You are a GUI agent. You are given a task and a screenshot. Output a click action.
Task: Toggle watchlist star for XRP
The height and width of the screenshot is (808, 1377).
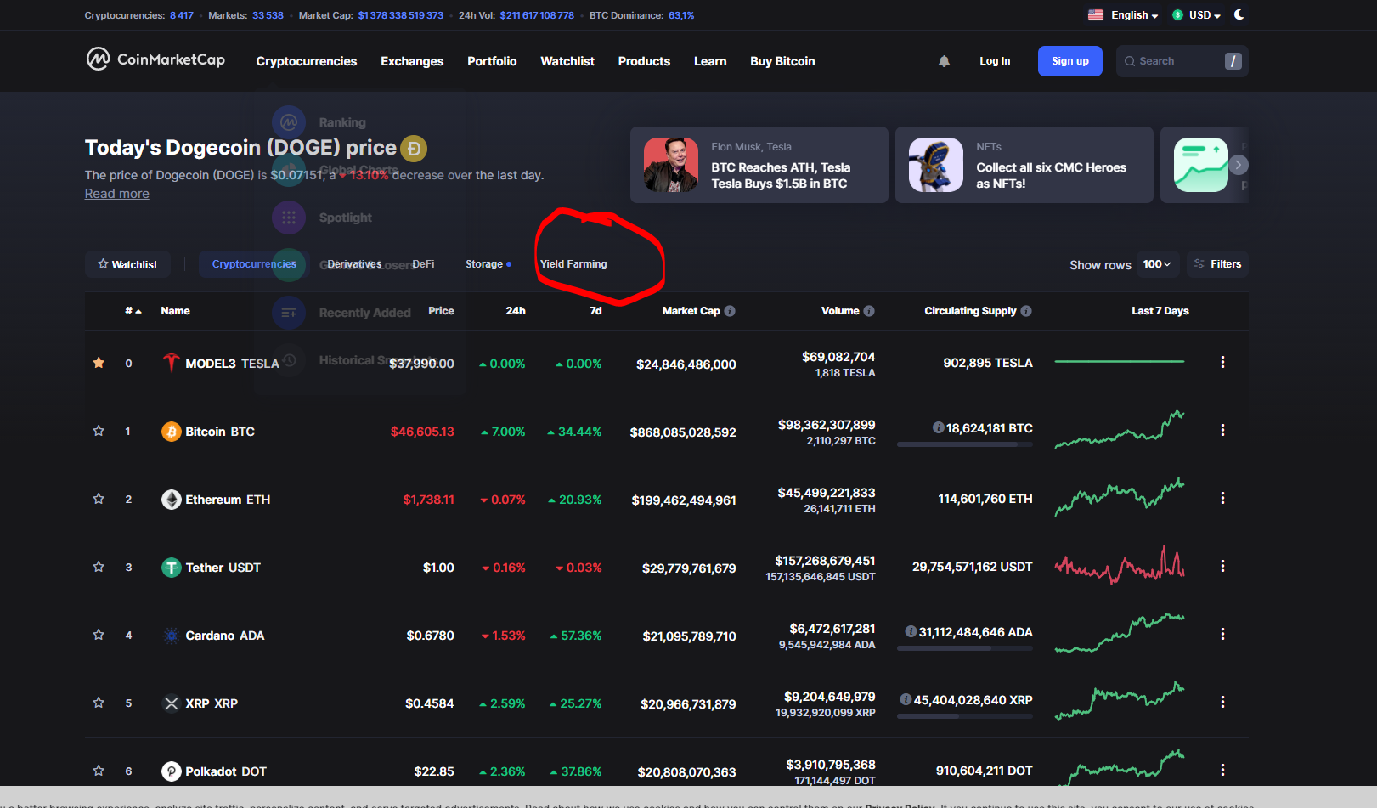99,703
